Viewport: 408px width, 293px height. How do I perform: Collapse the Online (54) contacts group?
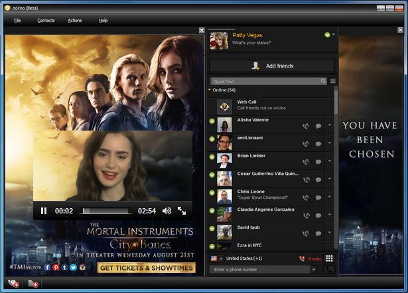pos(210,89)
